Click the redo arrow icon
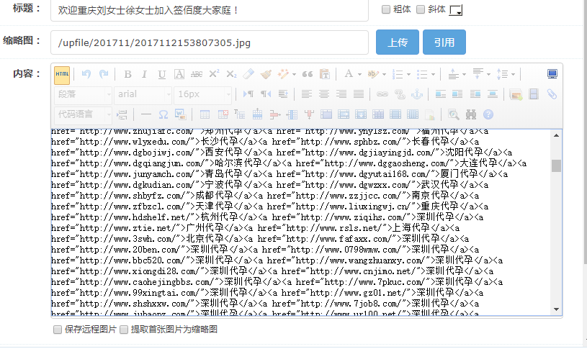The height and width of the screenshot is (354, 587). [104, 74]
